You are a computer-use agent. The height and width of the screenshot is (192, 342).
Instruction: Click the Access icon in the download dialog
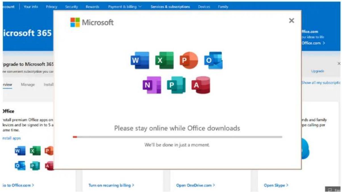pyautogui.click(x=201, y=85)
